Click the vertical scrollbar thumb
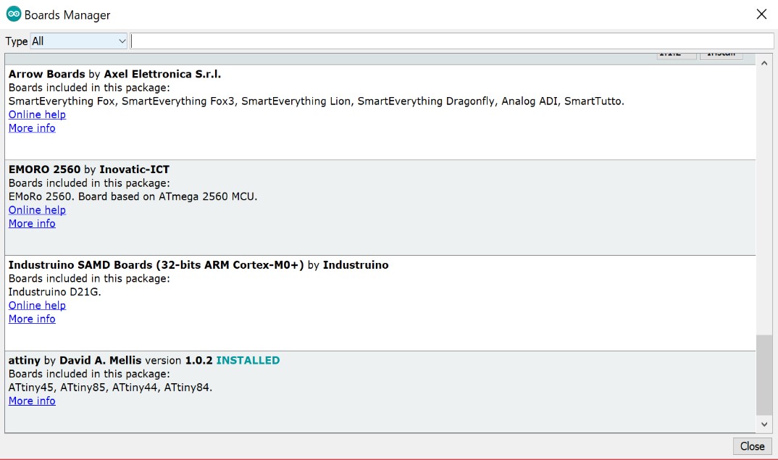Viewport: 778px width, 460px height. click(764, 375)
